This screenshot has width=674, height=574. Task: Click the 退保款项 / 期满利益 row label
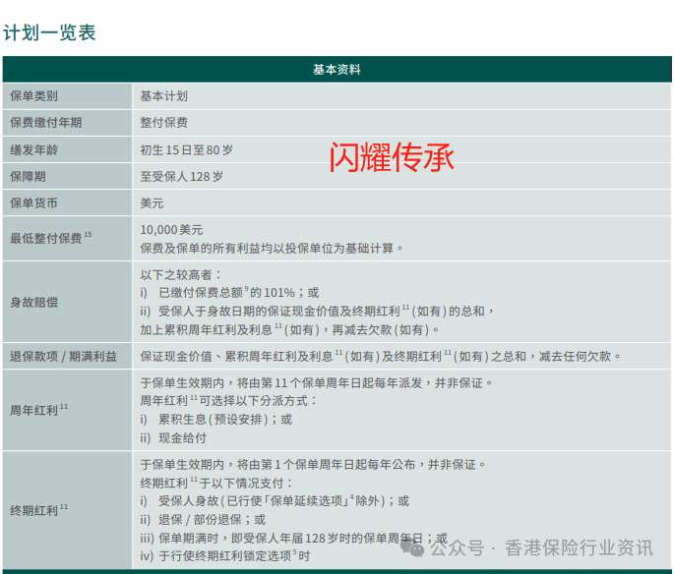(x=63, y=356)
